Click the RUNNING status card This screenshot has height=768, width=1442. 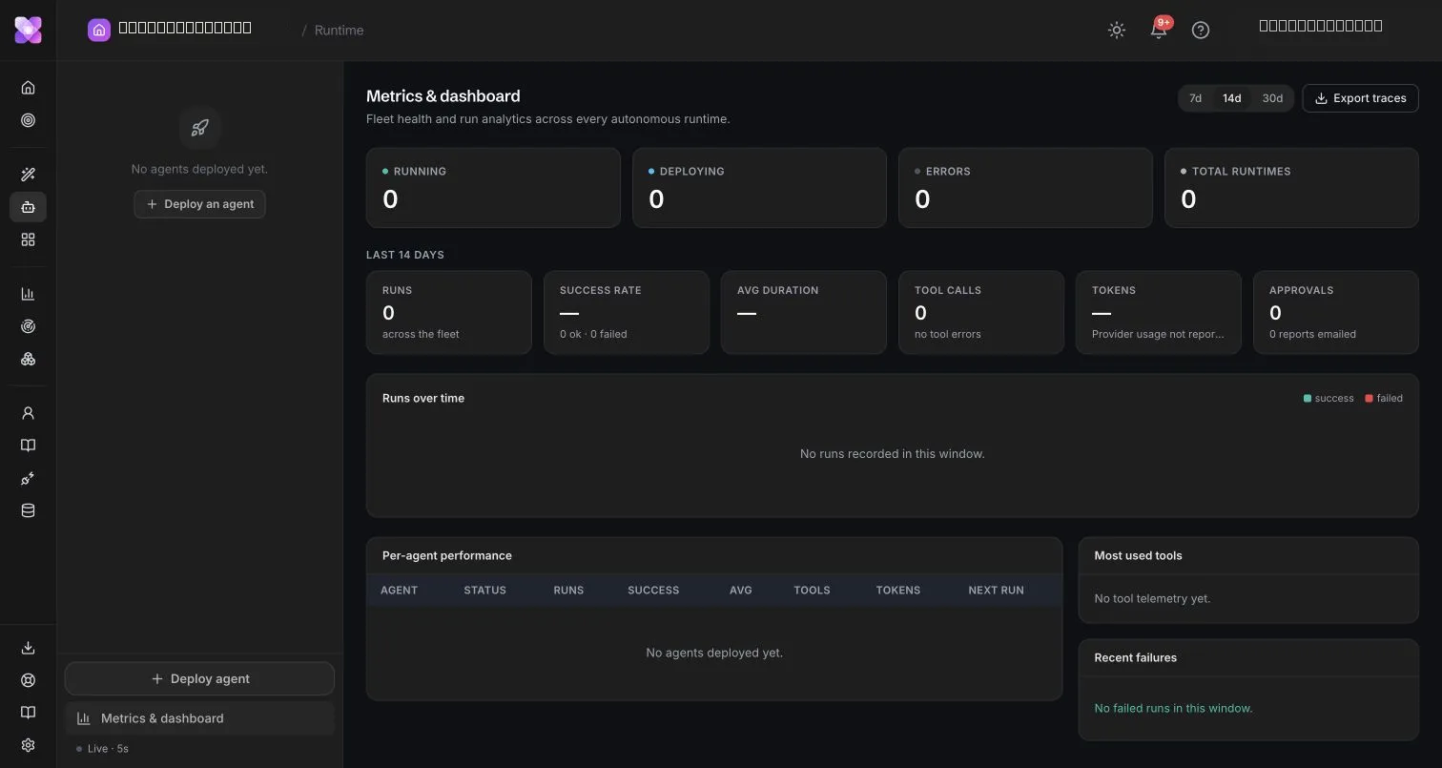[x=493, y=187]
